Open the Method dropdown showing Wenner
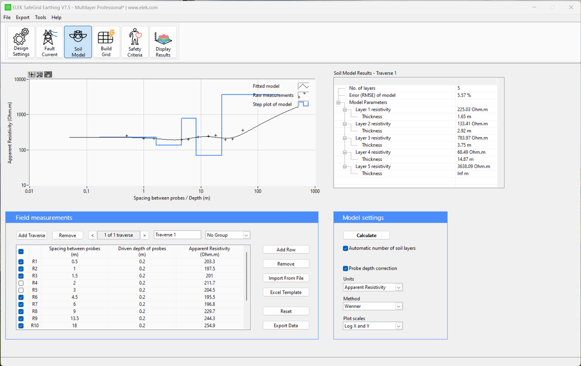Screen dimensions: 581x366 click(x=373, y=306)
